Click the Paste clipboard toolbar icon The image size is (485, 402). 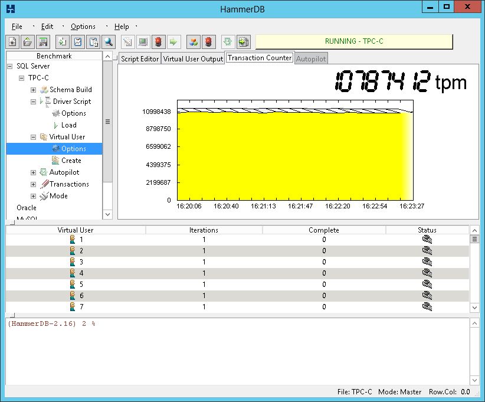[93, 42]
